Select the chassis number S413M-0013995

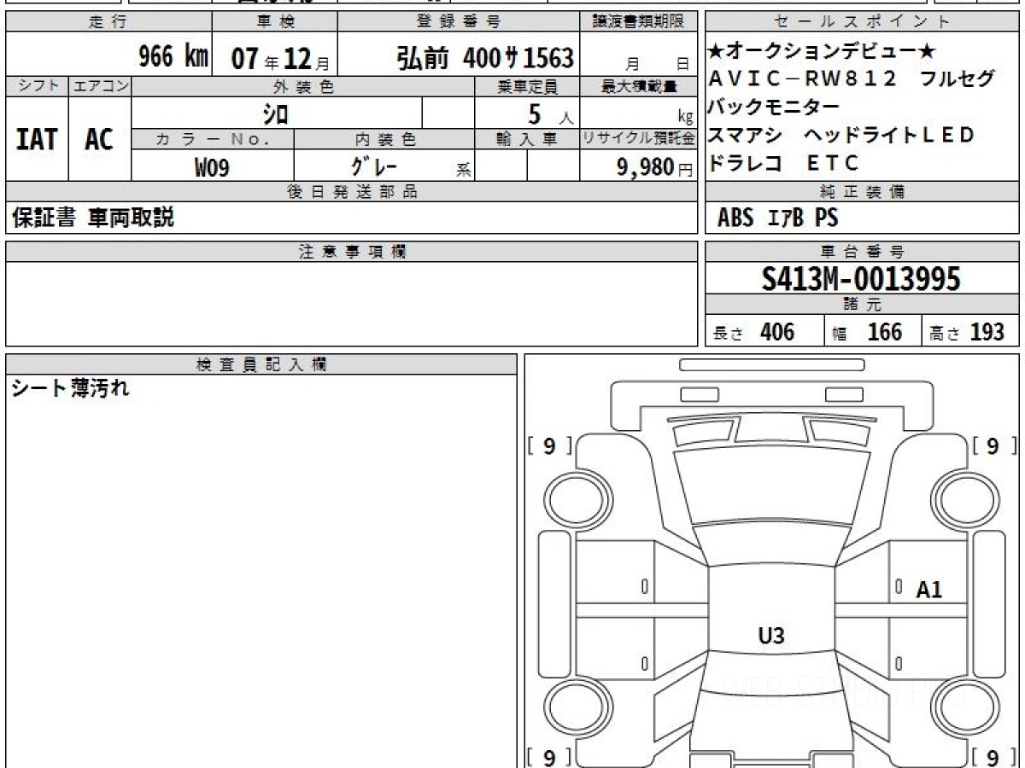click(861, 278)
